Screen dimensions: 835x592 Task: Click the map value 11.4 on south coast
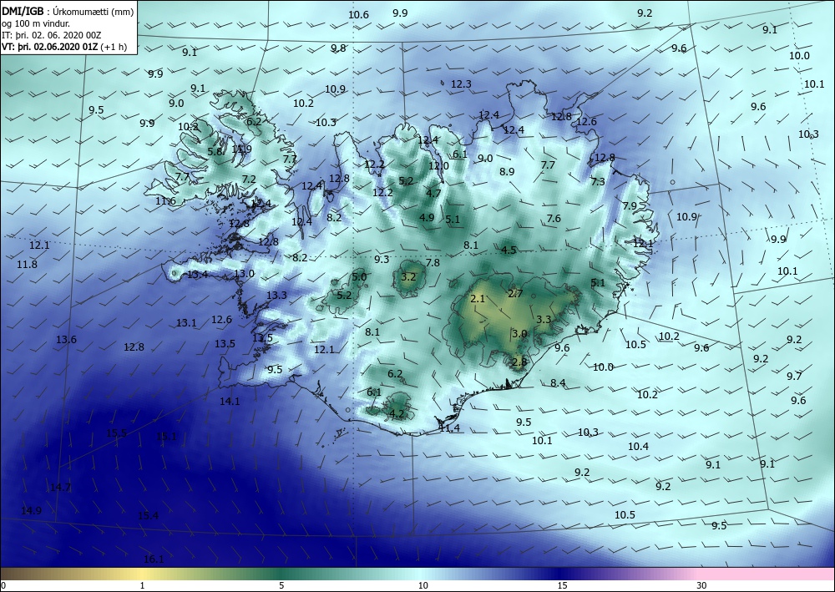point(449,428)
